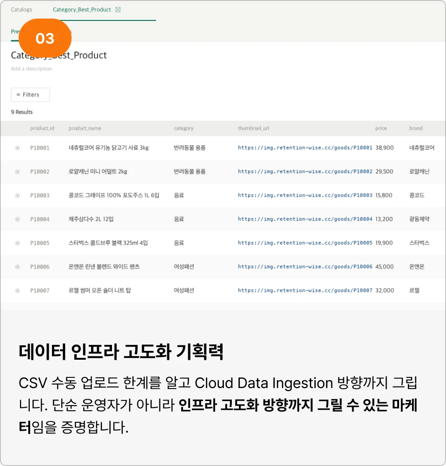Click price cell 32,000
The height and width of the screenshot is (466, 446).
[385, 291]
